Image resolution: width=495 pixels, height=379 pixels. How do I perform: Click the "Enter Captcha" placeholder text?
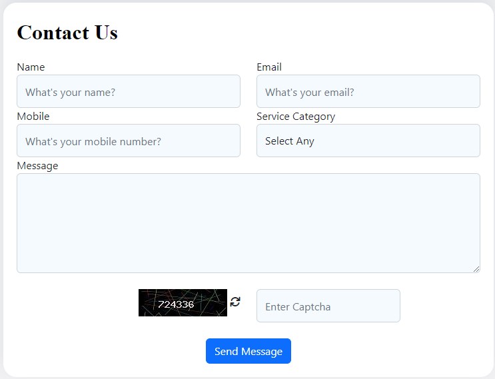tap(298, 307)
